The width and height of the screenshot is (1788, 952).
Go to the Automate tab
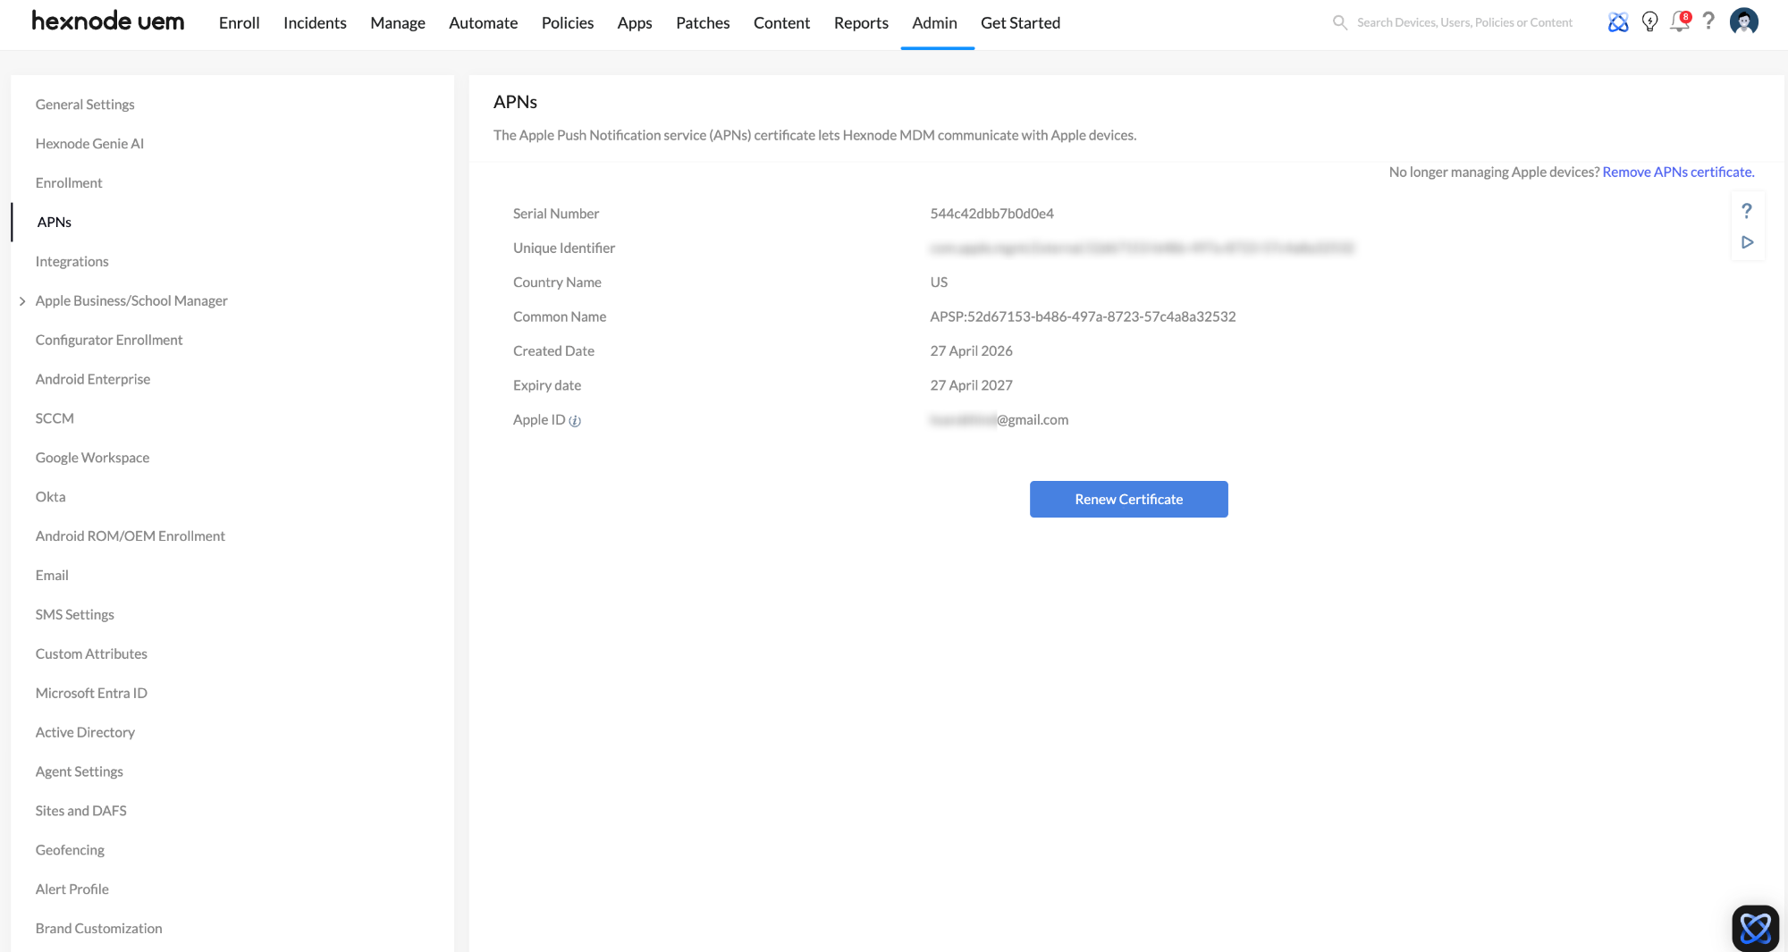484,23
